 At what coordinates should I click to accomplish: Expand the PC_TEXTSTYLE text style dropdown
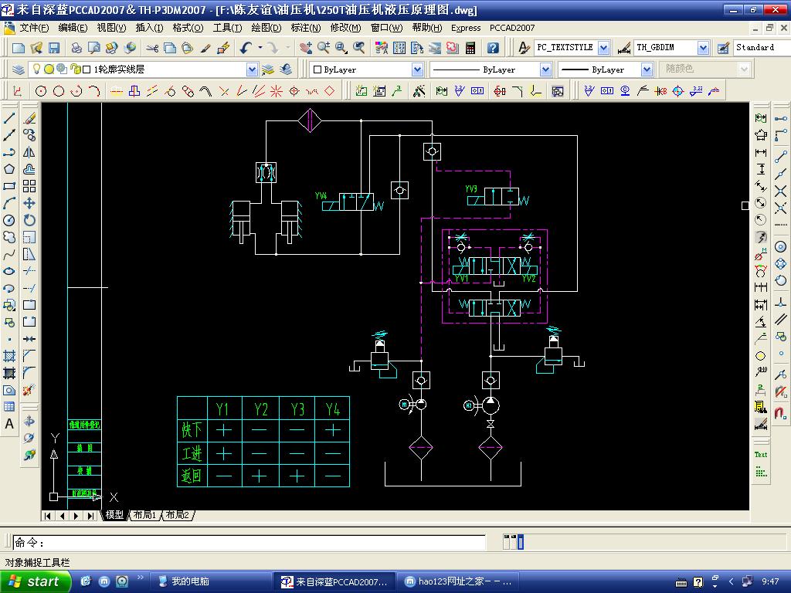604,48
